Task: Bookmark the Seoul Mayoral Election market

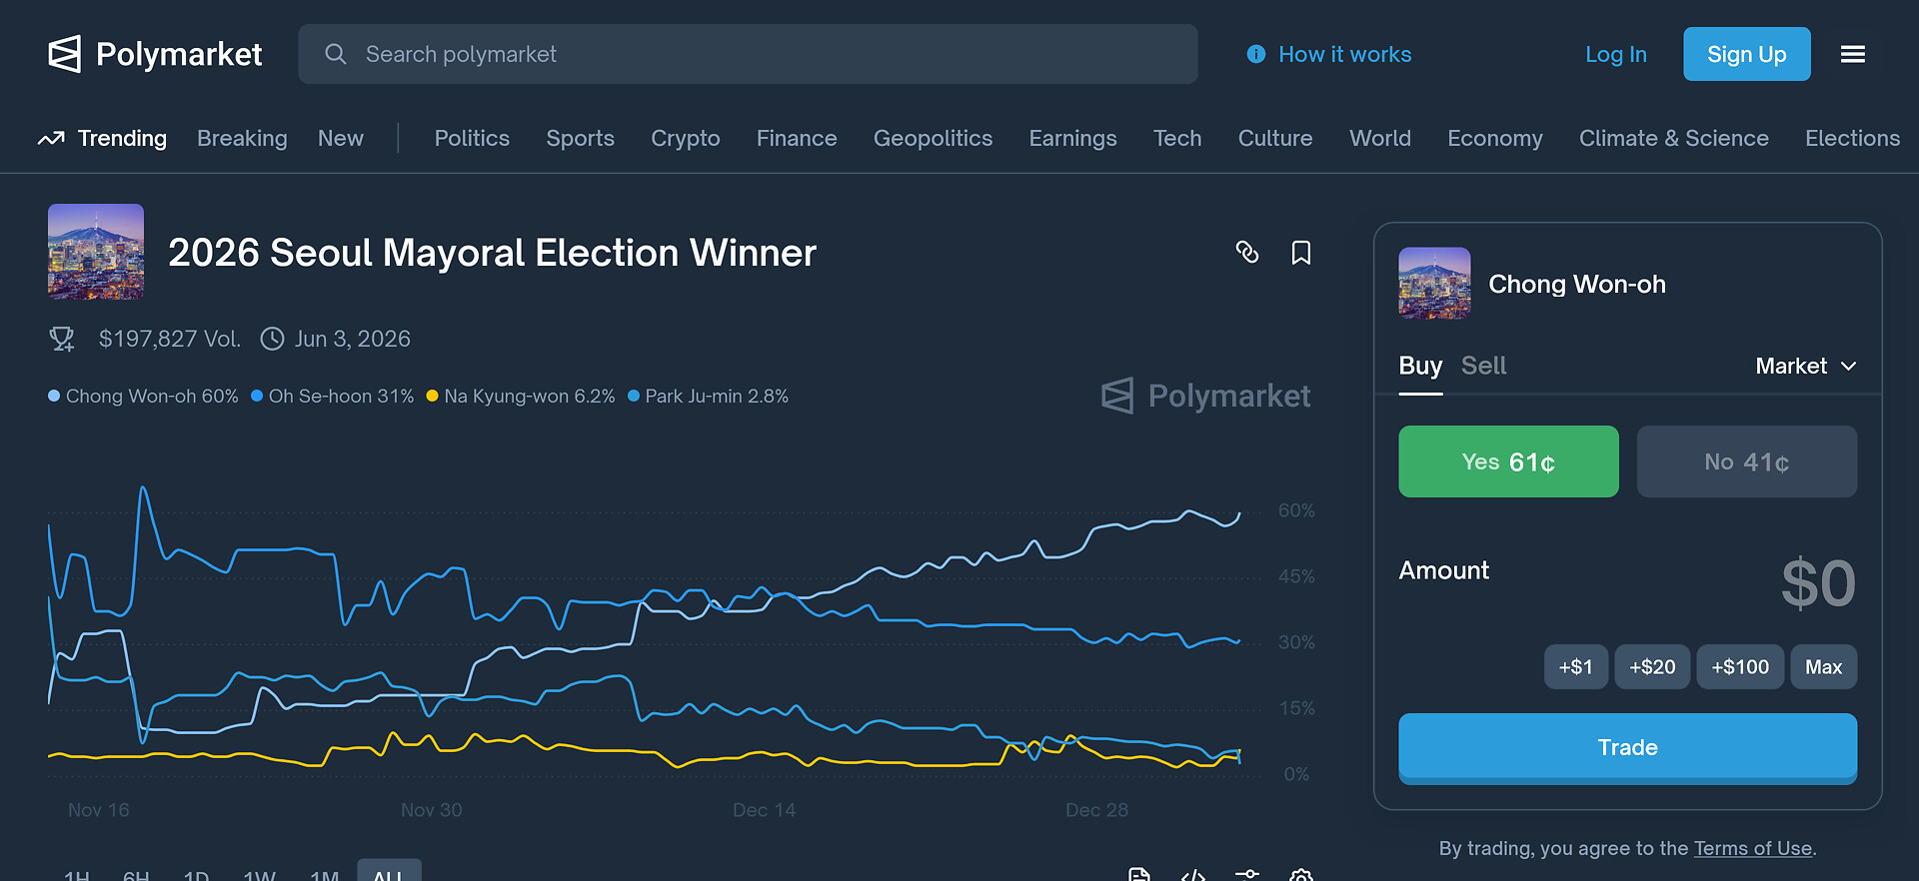Action: pos(1300,253)
